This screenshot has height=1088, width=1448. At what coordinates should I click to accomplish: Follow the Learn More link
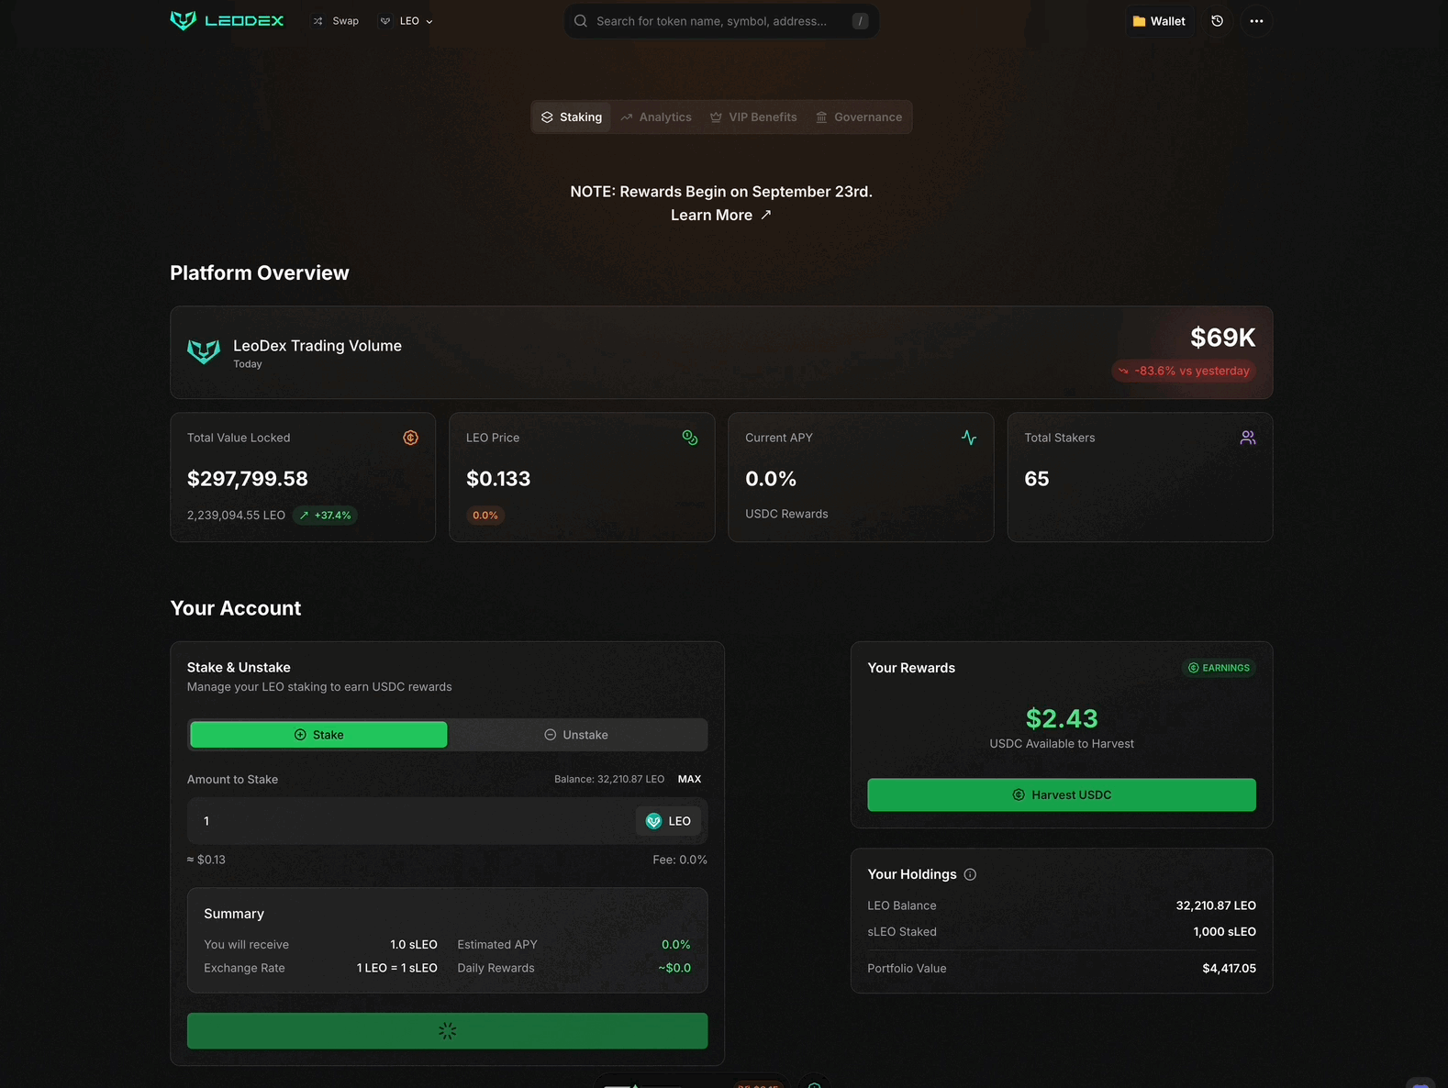tap(720, 215)
